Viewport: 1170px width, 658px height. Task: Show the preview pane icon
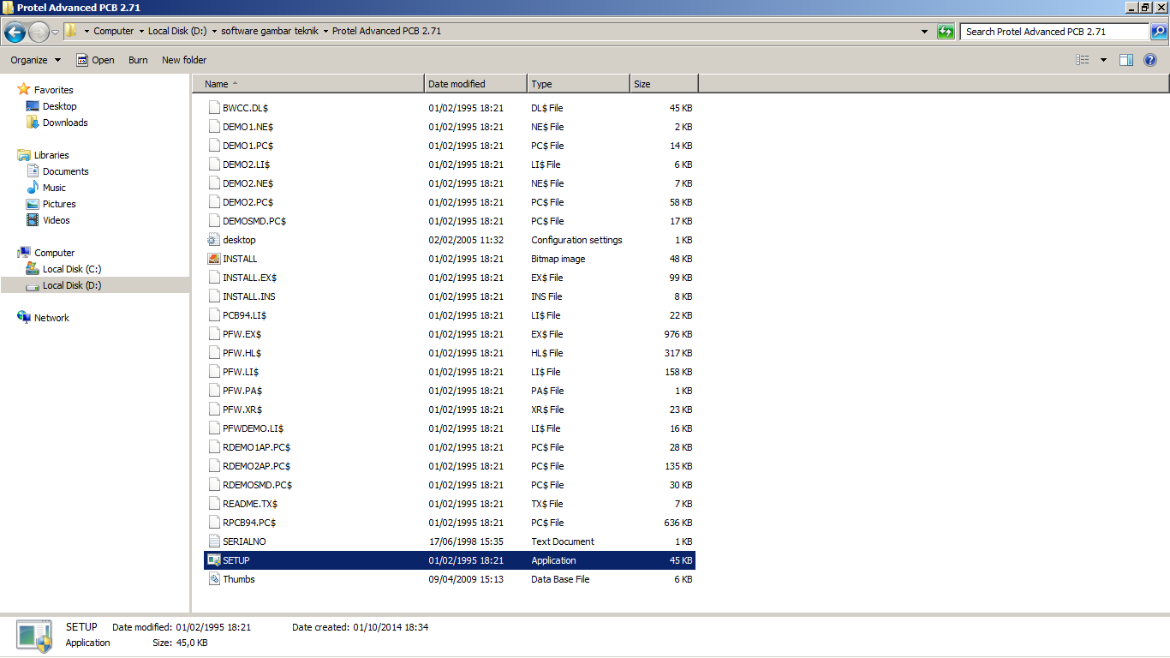click(x=1126, y=60)
